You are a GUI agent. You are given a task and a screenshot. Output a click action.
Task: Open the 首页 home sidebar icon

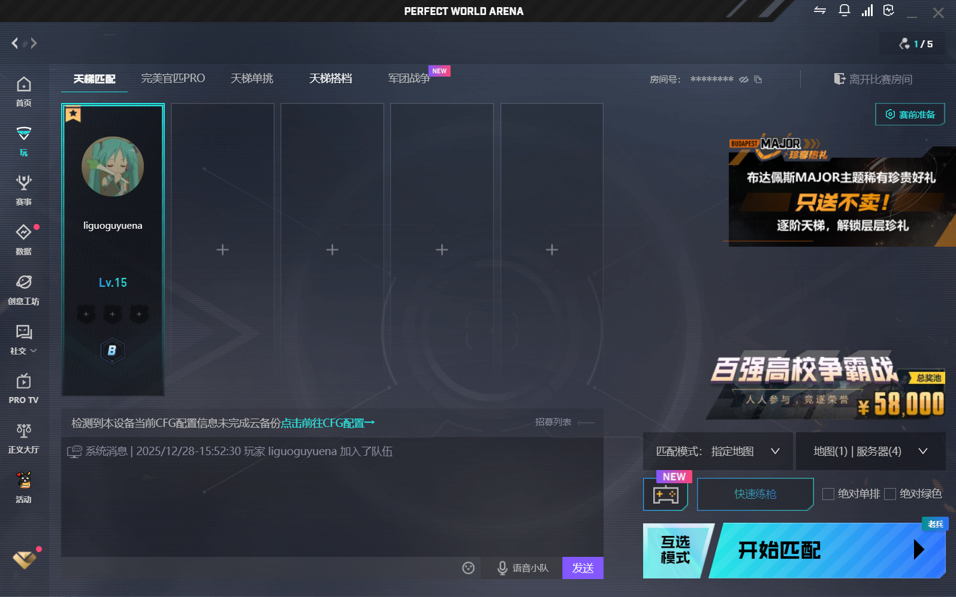click(23, 91)
